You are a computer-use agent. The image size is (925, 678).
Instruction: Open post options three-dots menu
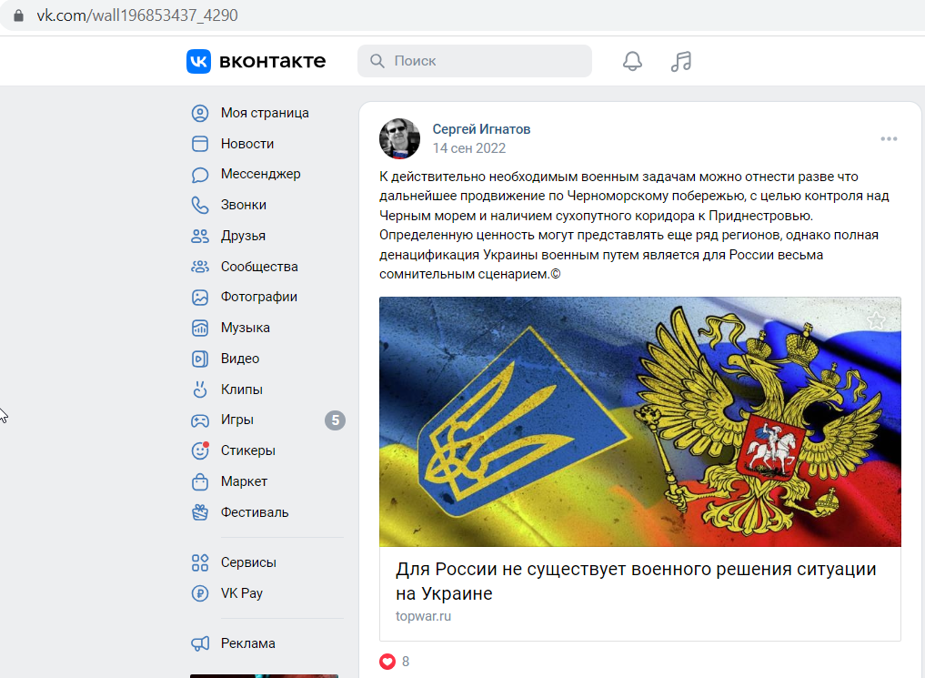coord(889,138)
